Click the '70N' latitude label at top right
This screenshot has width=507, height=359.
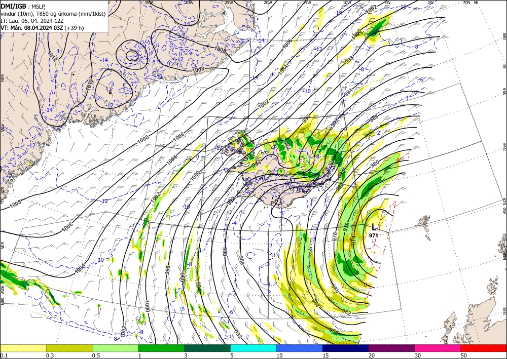[466, 3]
